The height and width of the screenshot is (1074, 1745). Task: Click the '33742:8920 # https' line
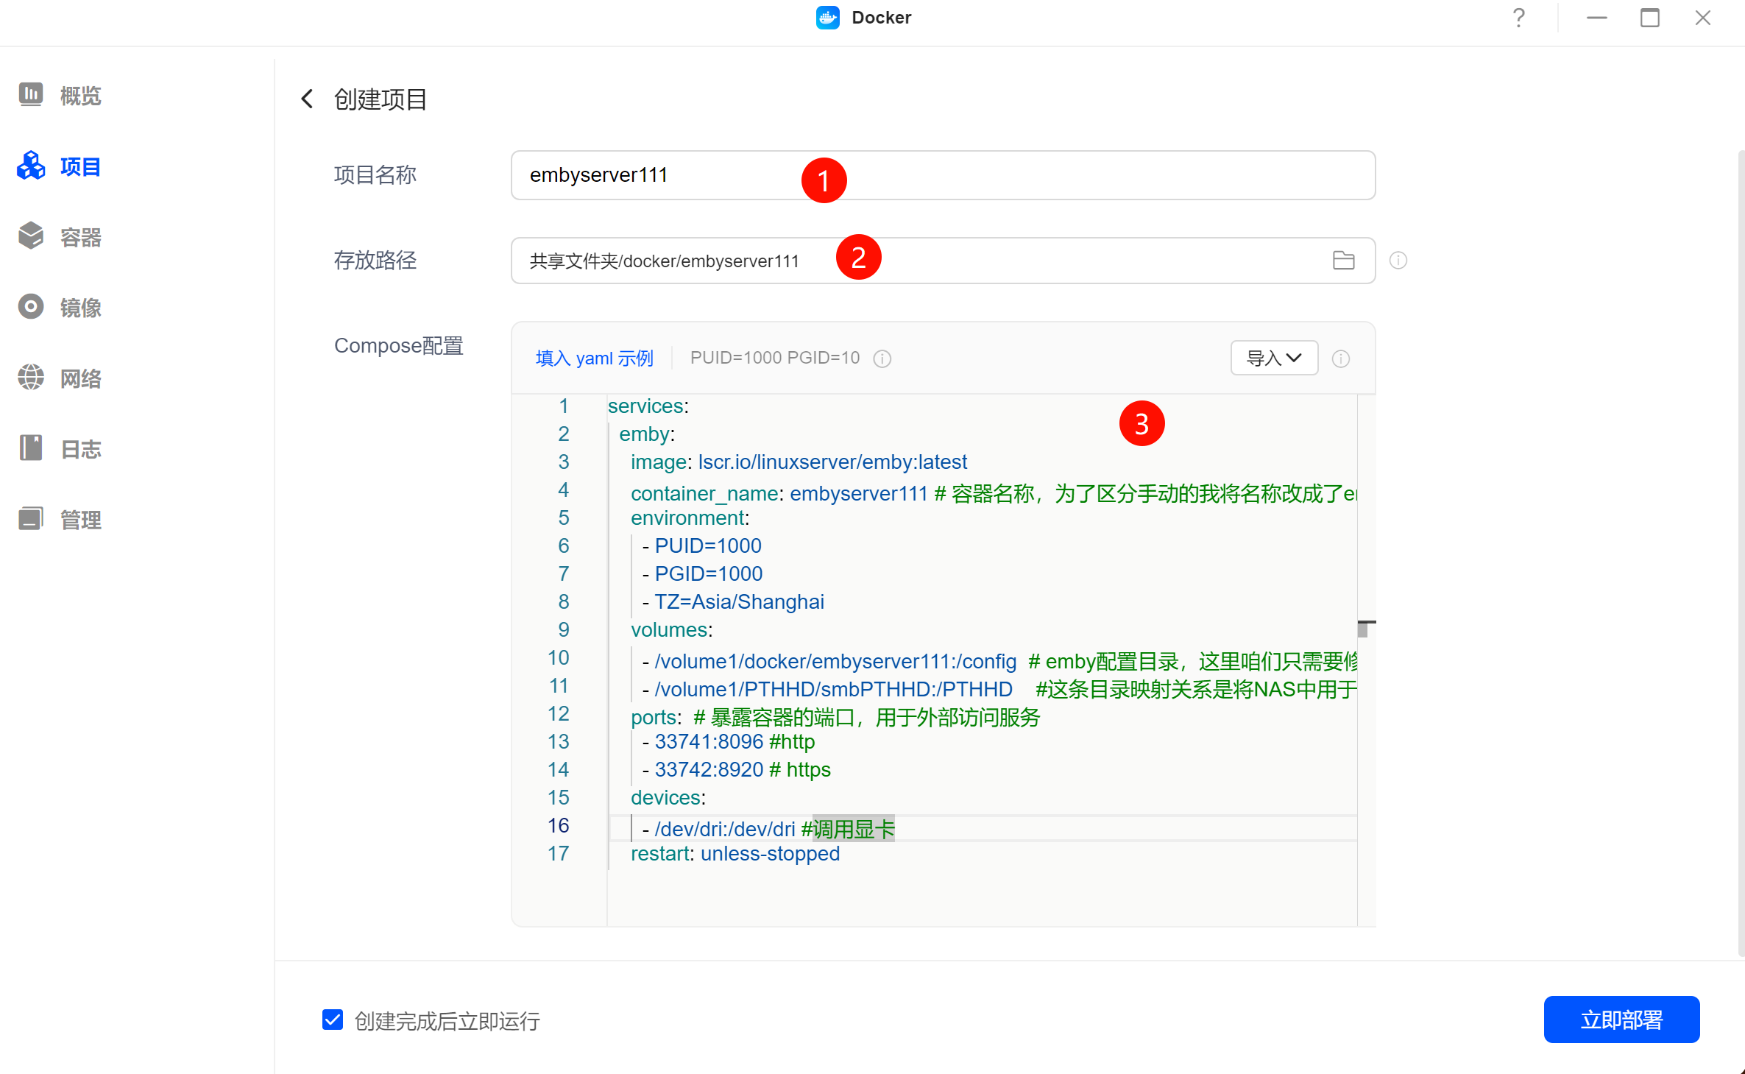coord(737,769)
